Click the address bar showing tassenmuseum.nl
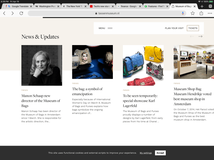 107,13
